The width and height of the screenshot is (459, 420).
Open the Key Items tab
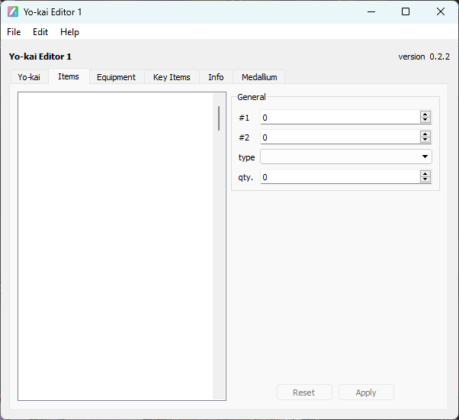coord(172,77)
